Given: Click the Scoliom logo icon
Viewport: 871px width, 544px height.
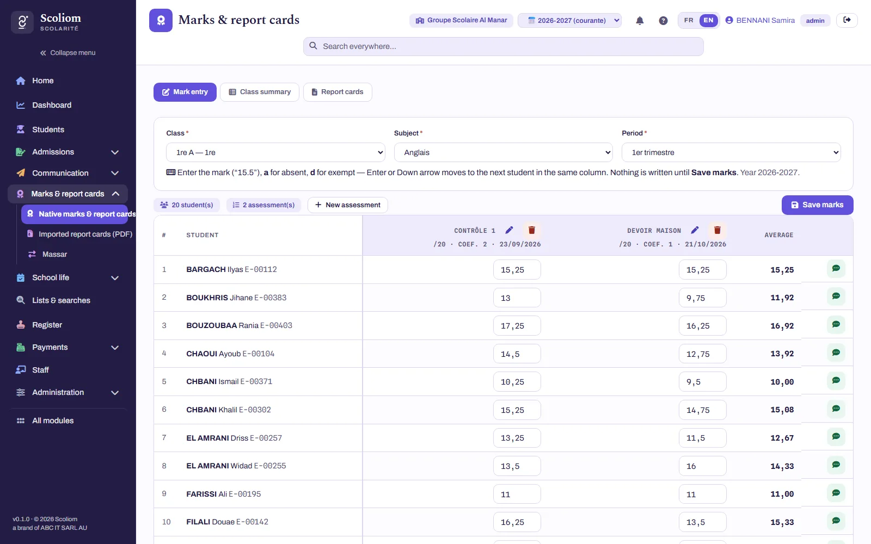Looking at the screenshot, I should [x=22, y=22].
